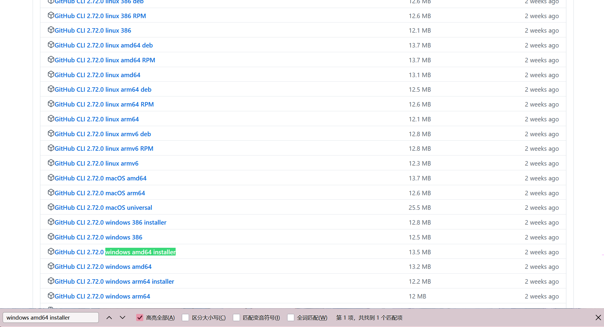Open GitHub CLI 2.72.0 macOS amd64 link
The height and width of the screenshot is (327, 604).
(x=101, y=178)
